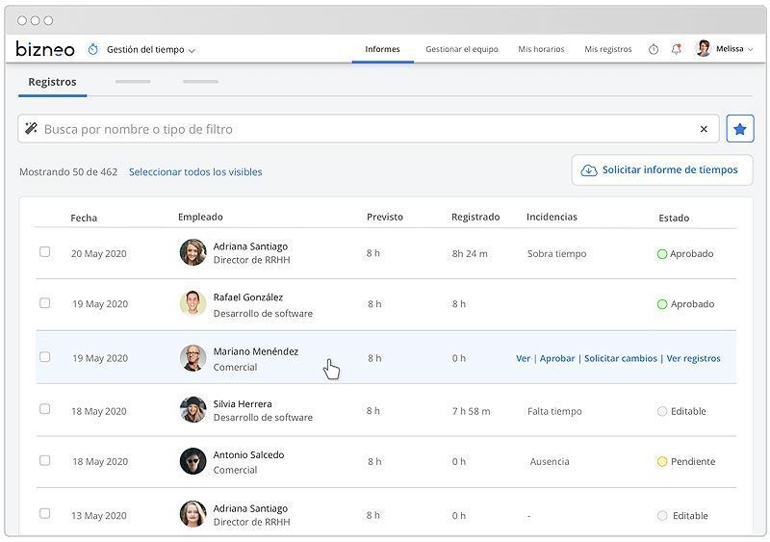
Task: Open the Gestionar el equipo tab
Action: click(462, 49)
